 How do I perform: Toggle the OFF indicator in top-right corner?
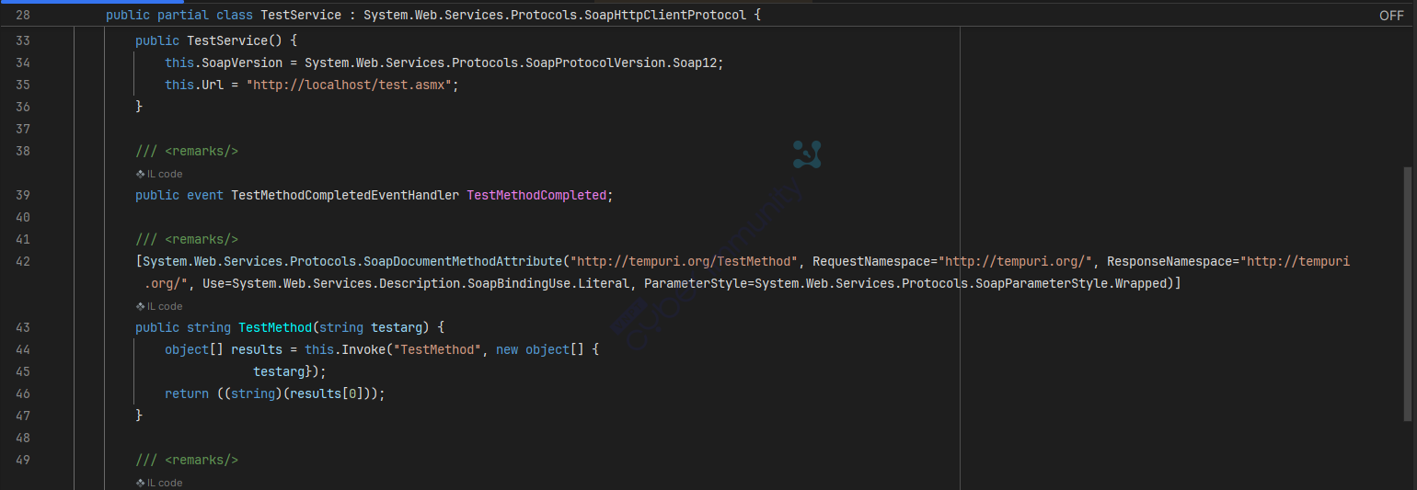(1391, 16)
